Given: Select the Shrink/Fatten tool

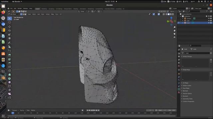Looking at the screenshot, I should click(x=10, y=90).
